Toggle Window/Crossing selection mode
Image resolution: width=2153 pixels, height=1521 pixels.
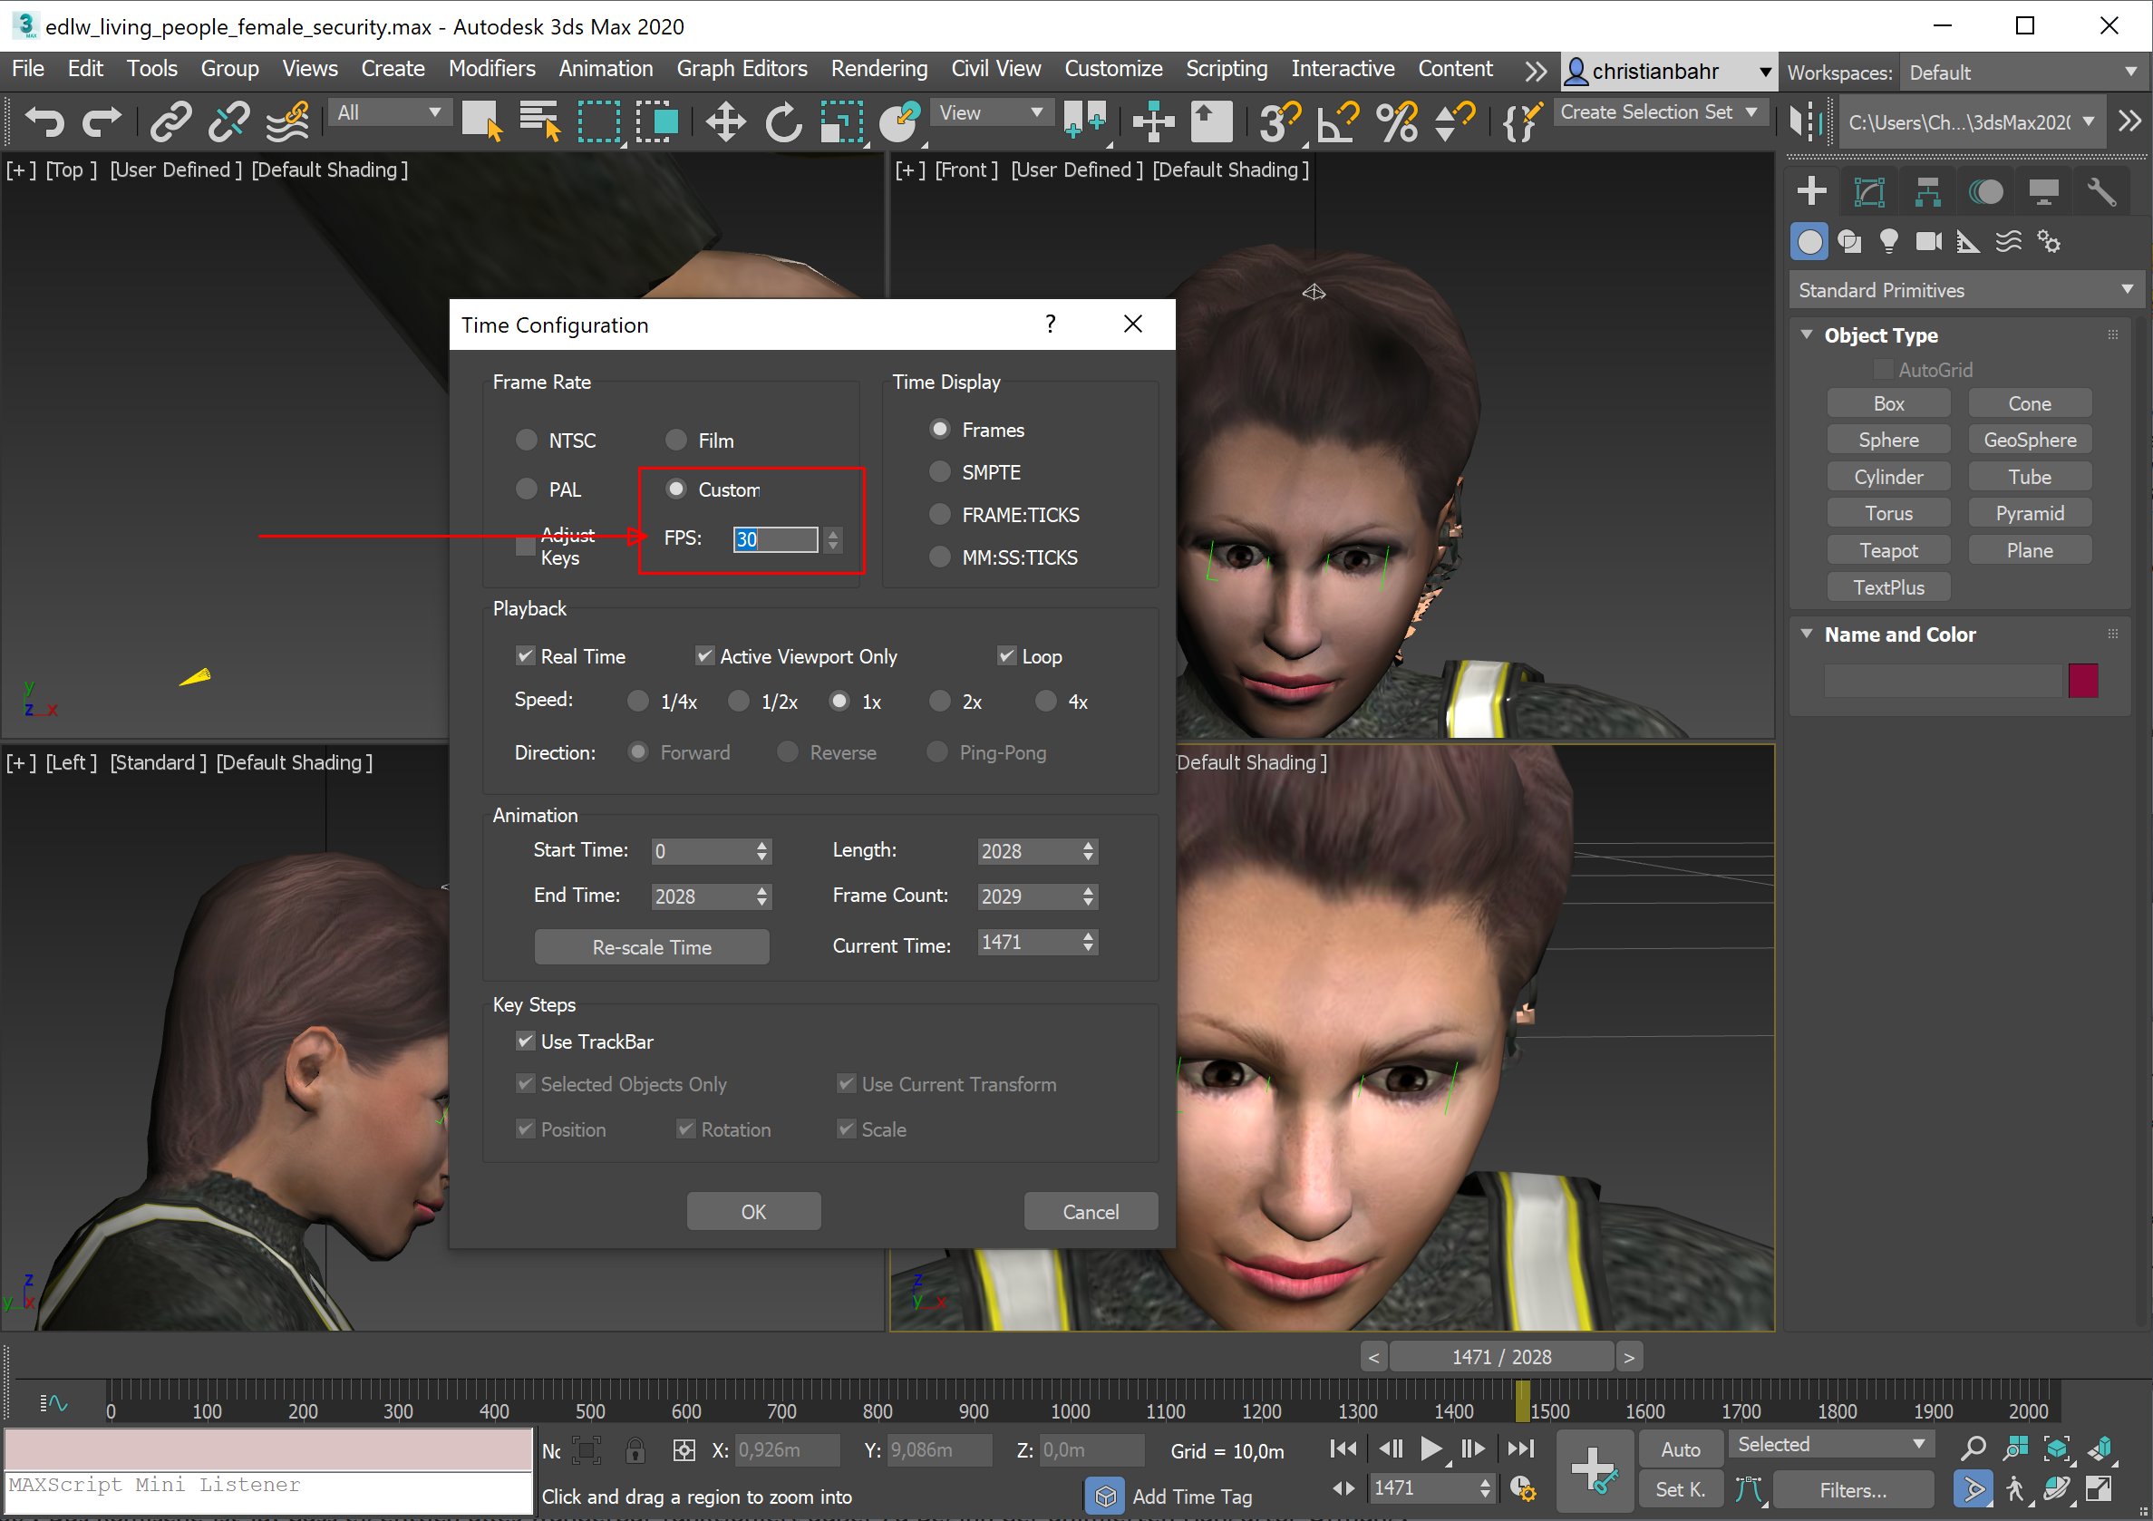tap(656, 123)
